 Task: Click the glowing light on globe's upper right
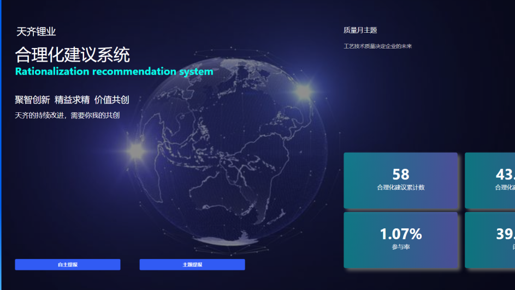[x=303, y=91]
